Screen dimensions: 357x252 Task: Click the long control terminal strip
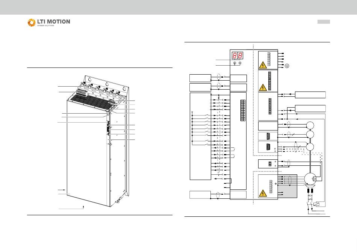pyautogui.click(x=243, y=110)
